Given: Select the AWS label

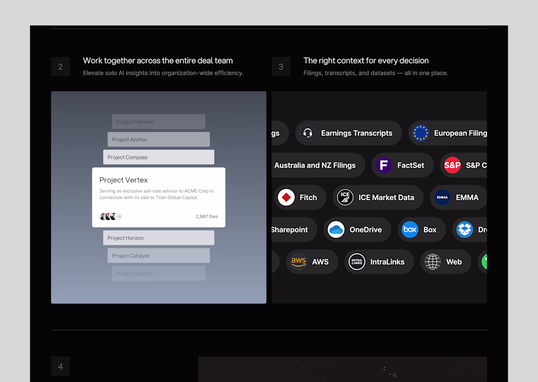Looking at the screenshot, I should (320, 262).
